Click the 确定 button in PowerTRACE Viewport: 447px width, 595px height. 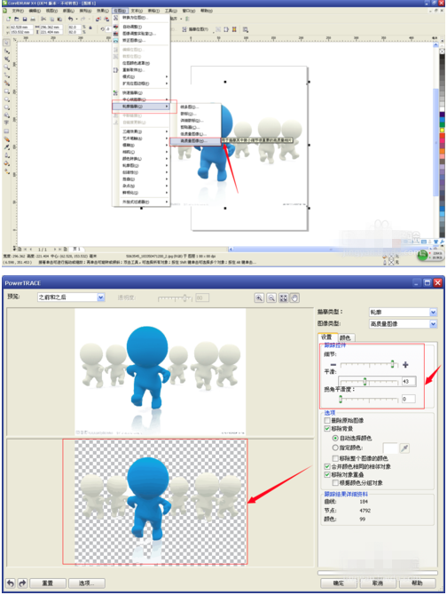click(338, 583)
